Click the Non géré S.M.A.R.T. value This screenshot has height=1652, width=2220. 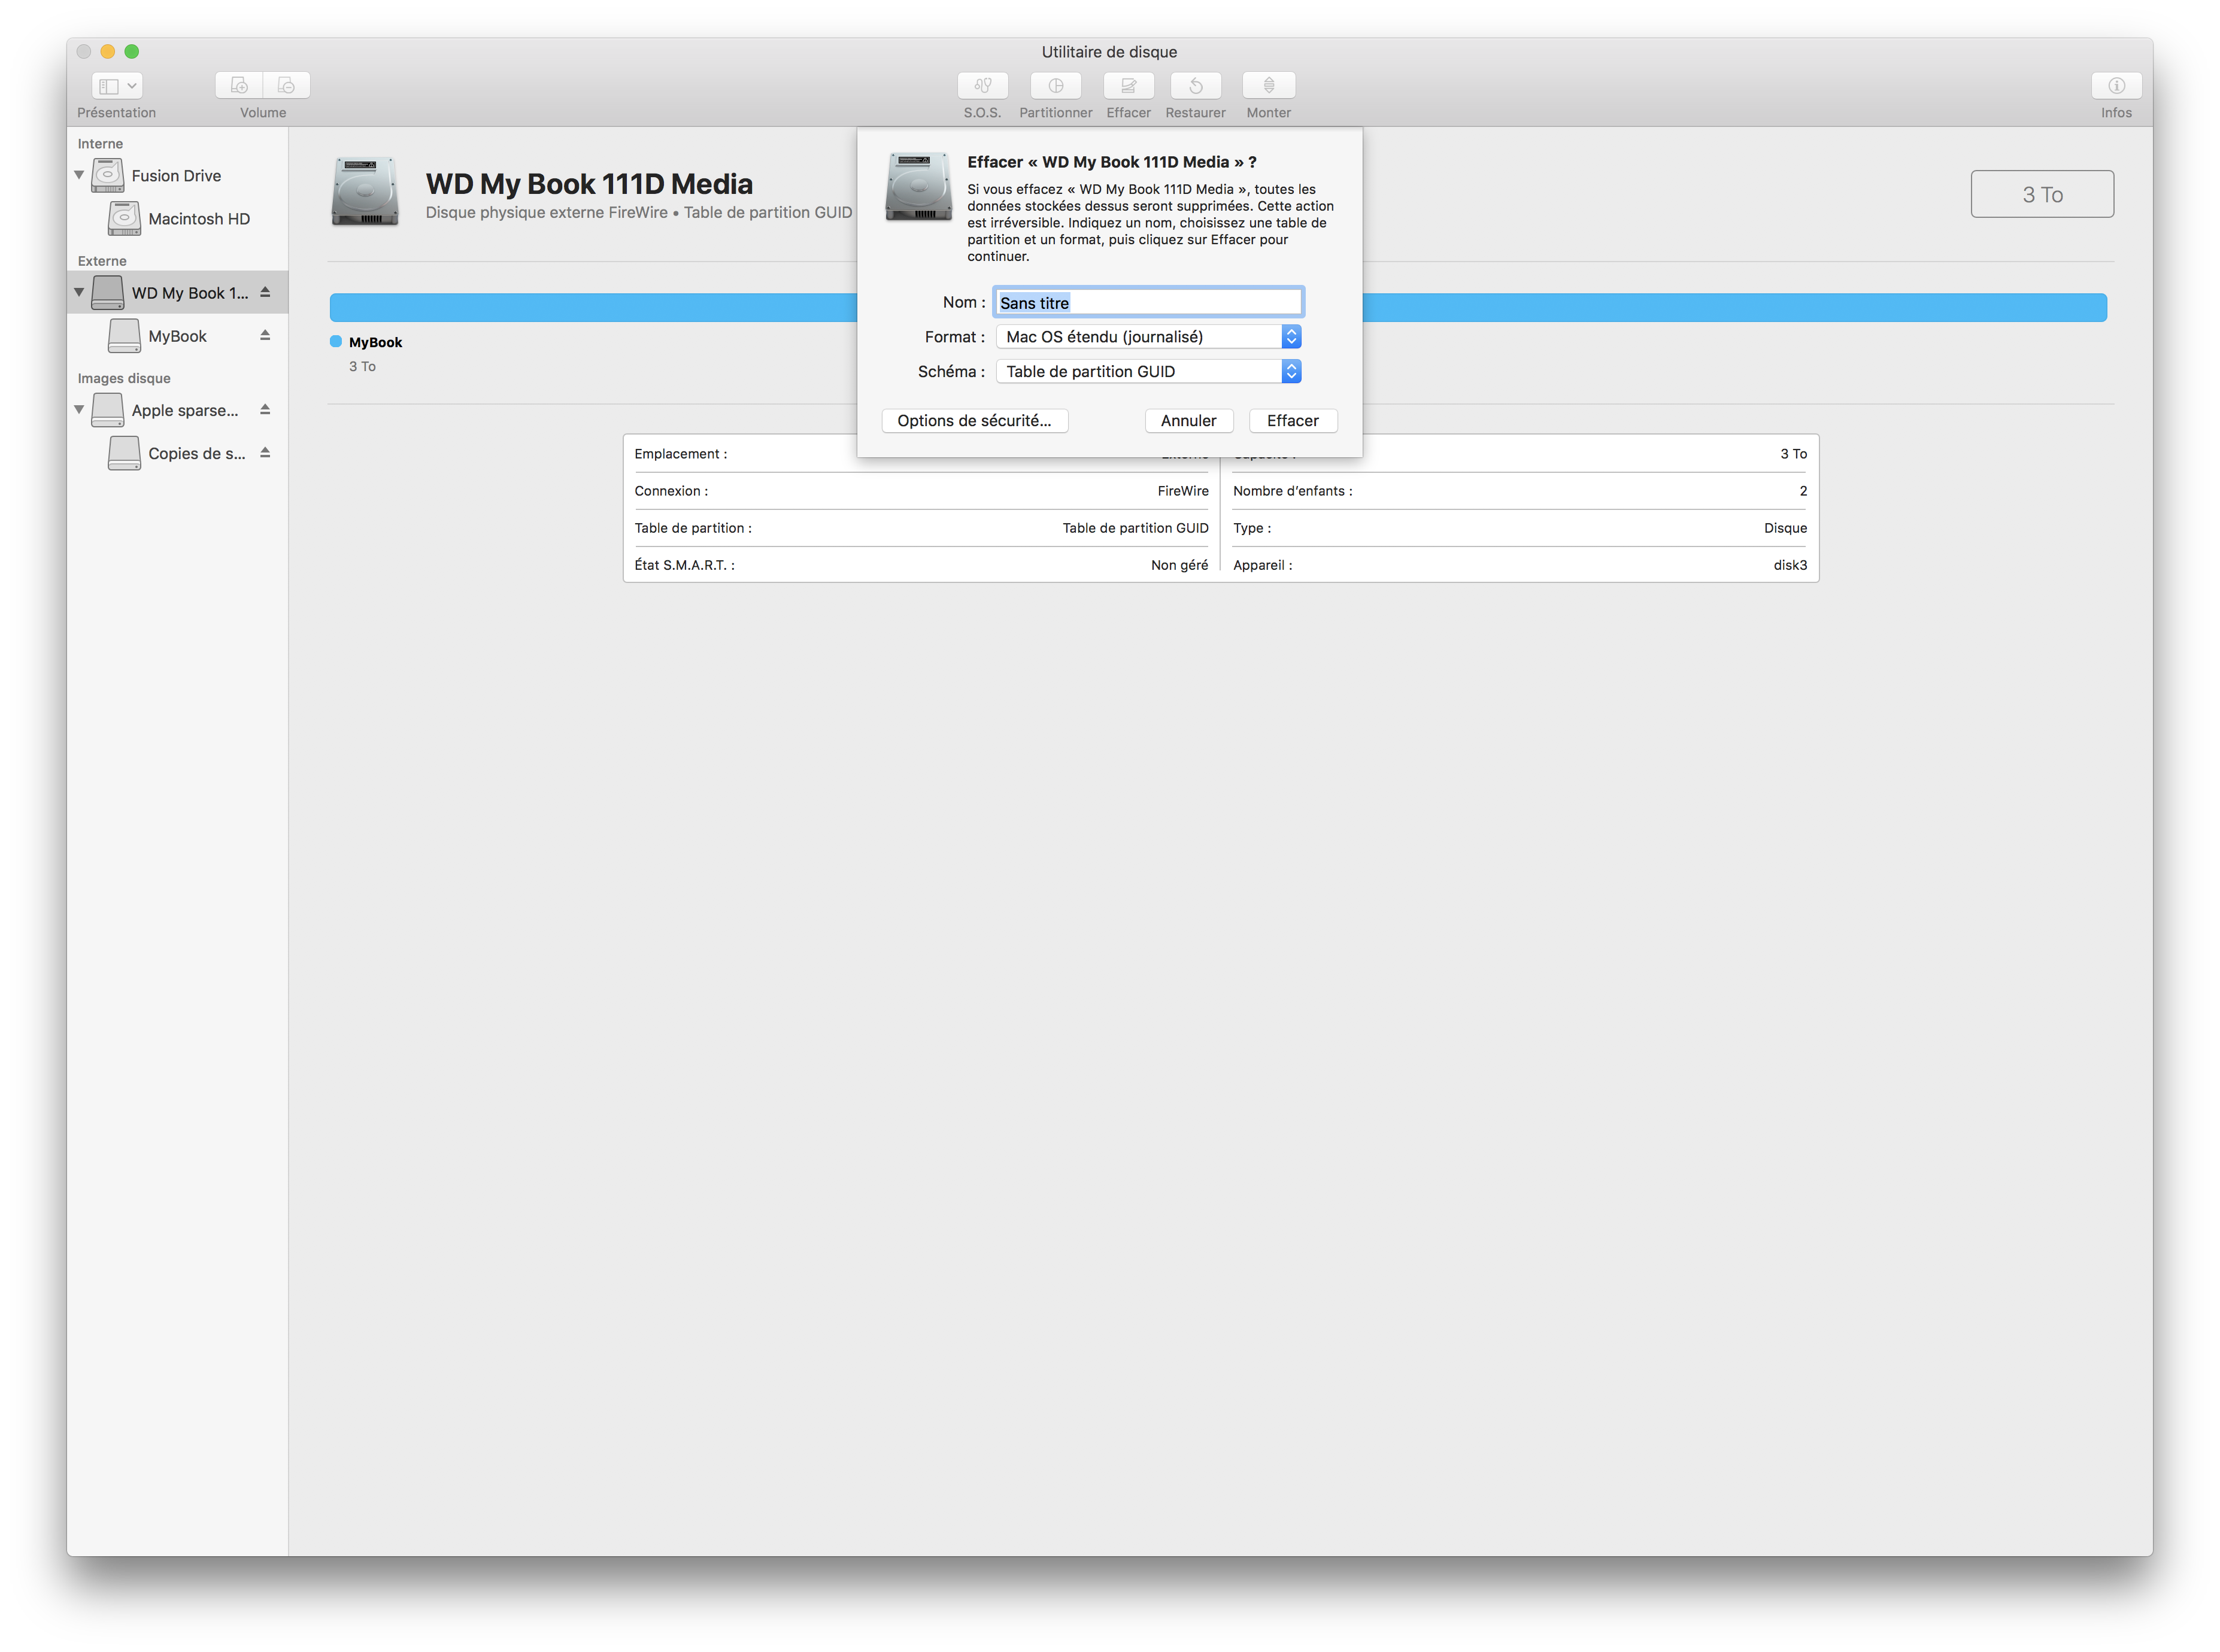(1179, 565)
